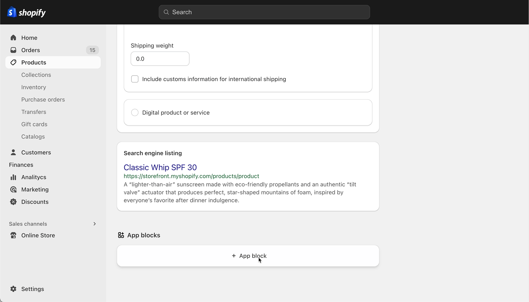Click the Classic Whip SPF 30 title link

160,167
